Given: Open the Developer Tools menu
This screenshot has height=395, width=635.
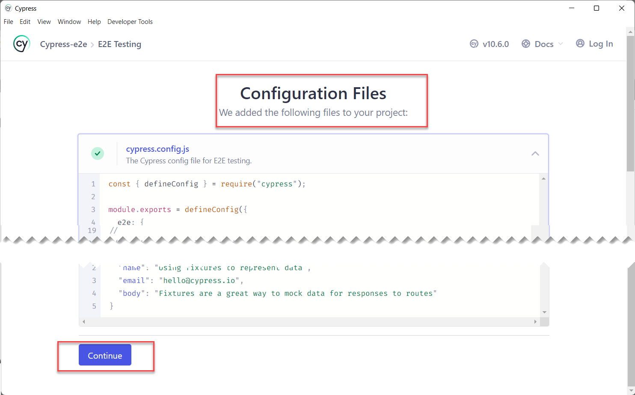Looking at the screenshot, I should click(130, 22).
